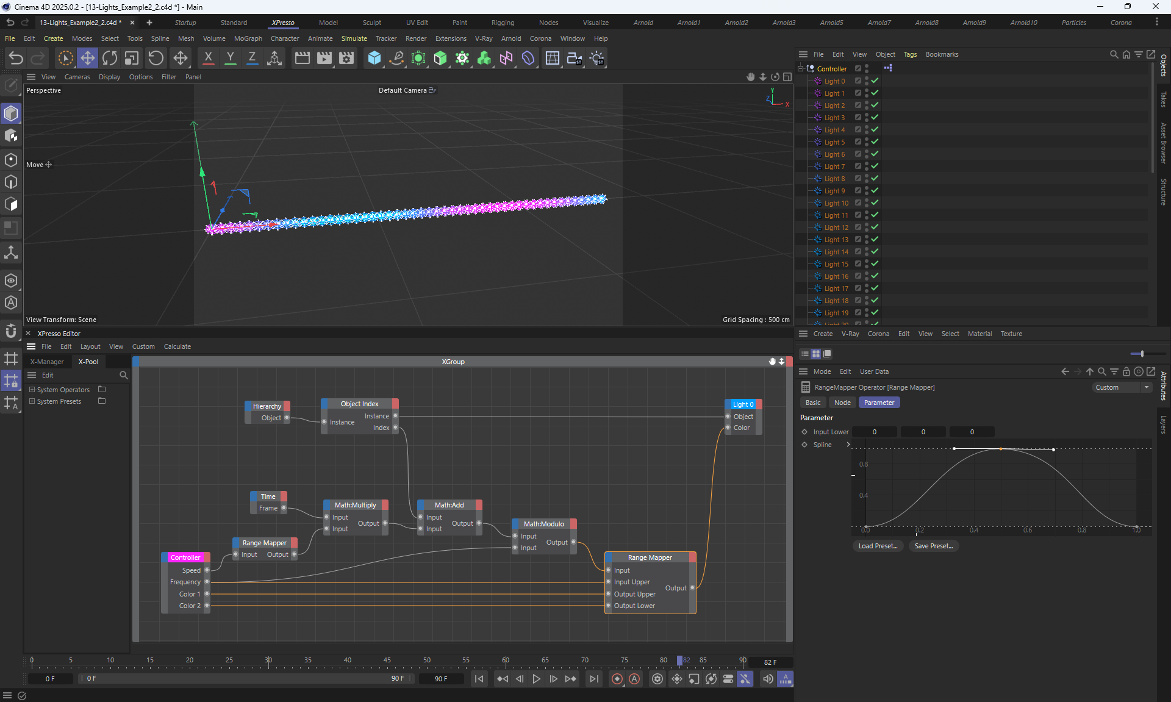Collapse the Controller object hierarchy

801,68
